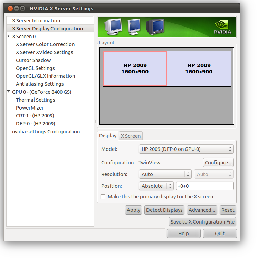
Task: Open X Server Color Correction page
Action: (x=45, y=44)
